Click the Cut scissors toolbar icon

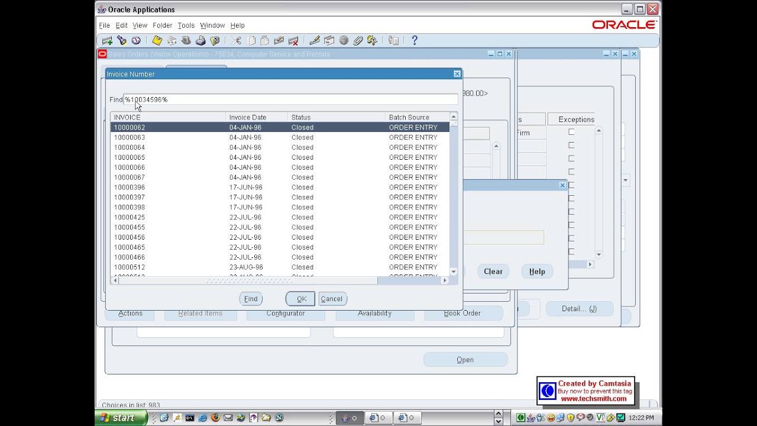coord(236,40)
